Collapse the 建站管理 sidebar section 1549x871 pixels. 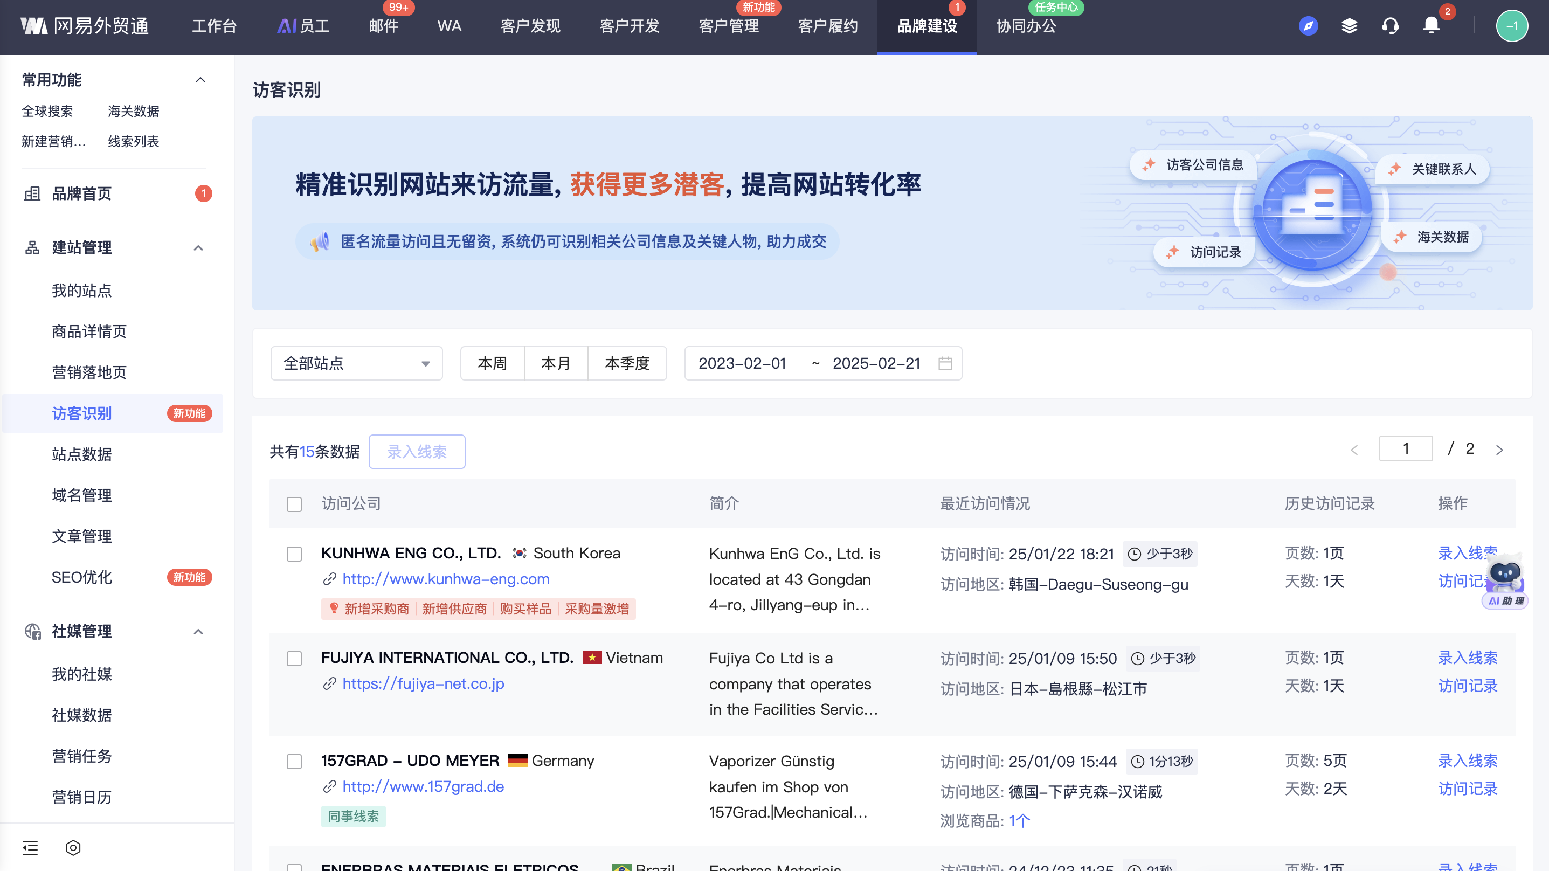tap(198, 248)
